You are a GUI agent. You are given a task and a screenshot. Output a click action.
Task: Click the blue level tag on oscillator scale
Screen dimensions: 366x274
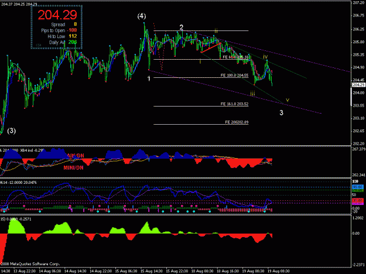[358, 187]
